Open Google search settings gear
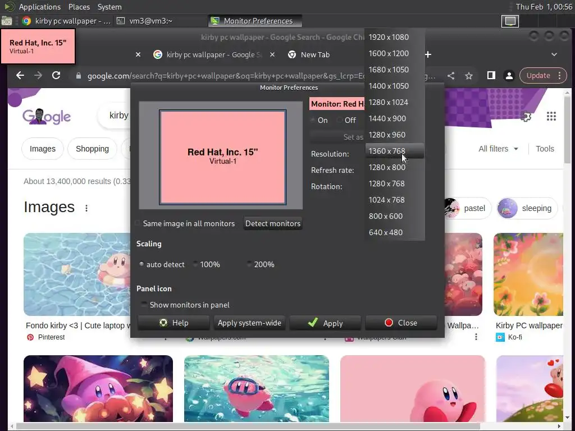Viewport: 575px width, 431px height. 526,117
